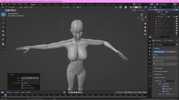This screenshot has width=179, height=100.
Task: Enable the Names show checkbox
Action: coord(163,84)
